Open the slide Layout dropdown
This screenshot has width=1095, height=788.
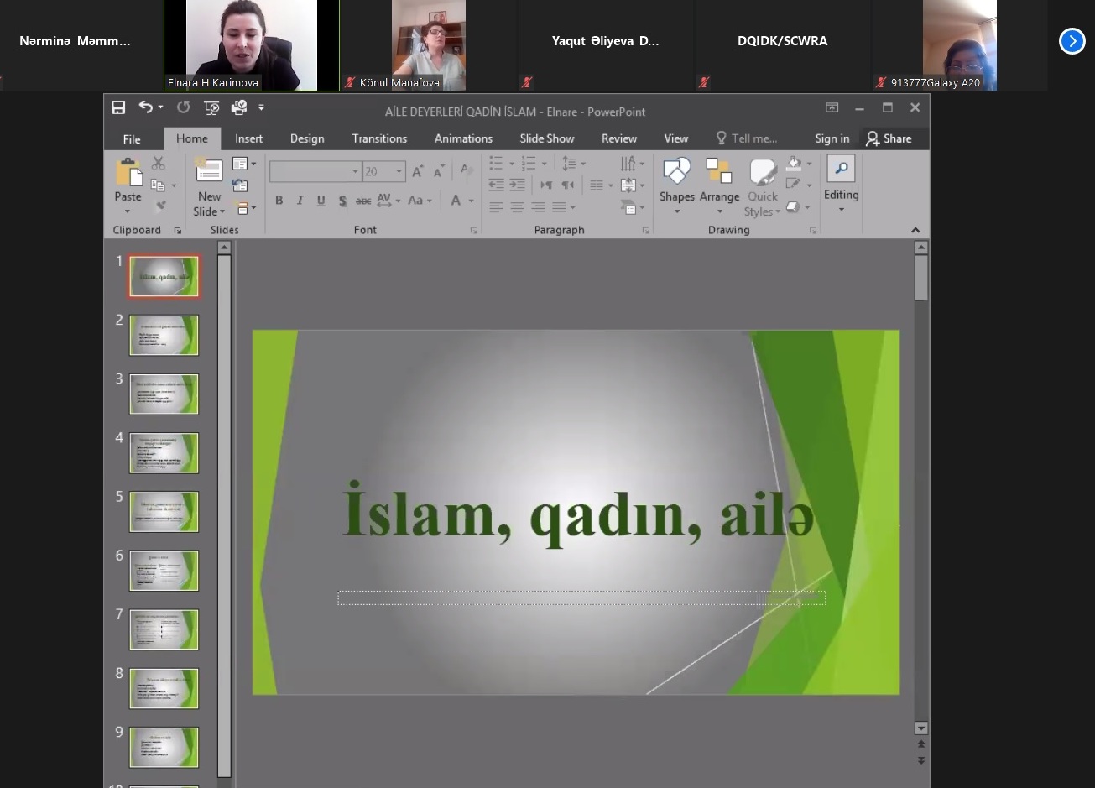(244, 164)
